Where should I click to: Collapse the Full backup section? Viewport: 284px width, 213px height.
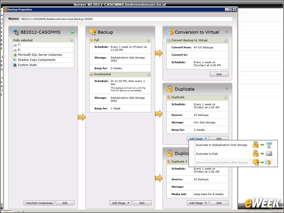click(x=149, y=40)
